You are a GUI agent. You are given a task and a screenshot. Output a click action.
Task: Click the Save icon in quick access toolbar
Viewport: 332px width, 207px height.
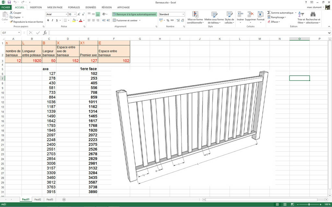tap(9, 2)
